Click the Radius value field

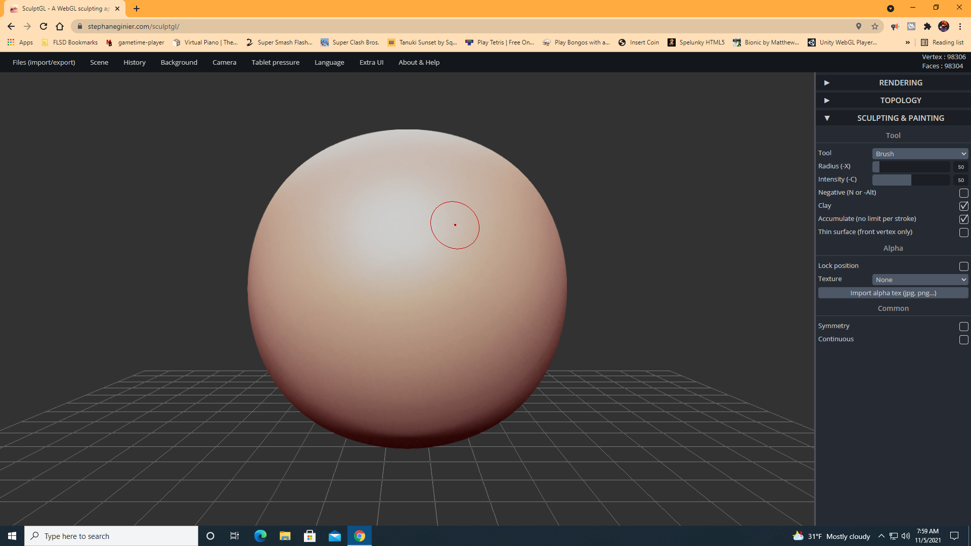[x=960, y=166]
